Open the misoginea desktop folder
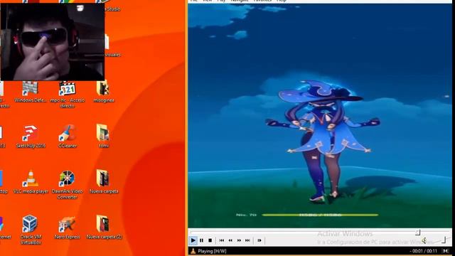Image resolution: width=455 pixels, height=256 pixels. (104, 92)
